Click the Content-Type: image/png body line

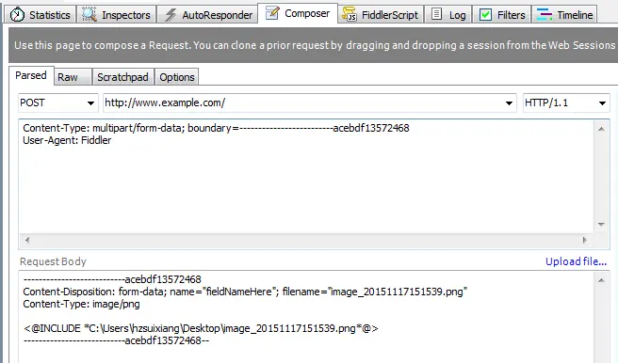[x=81, y=304]
